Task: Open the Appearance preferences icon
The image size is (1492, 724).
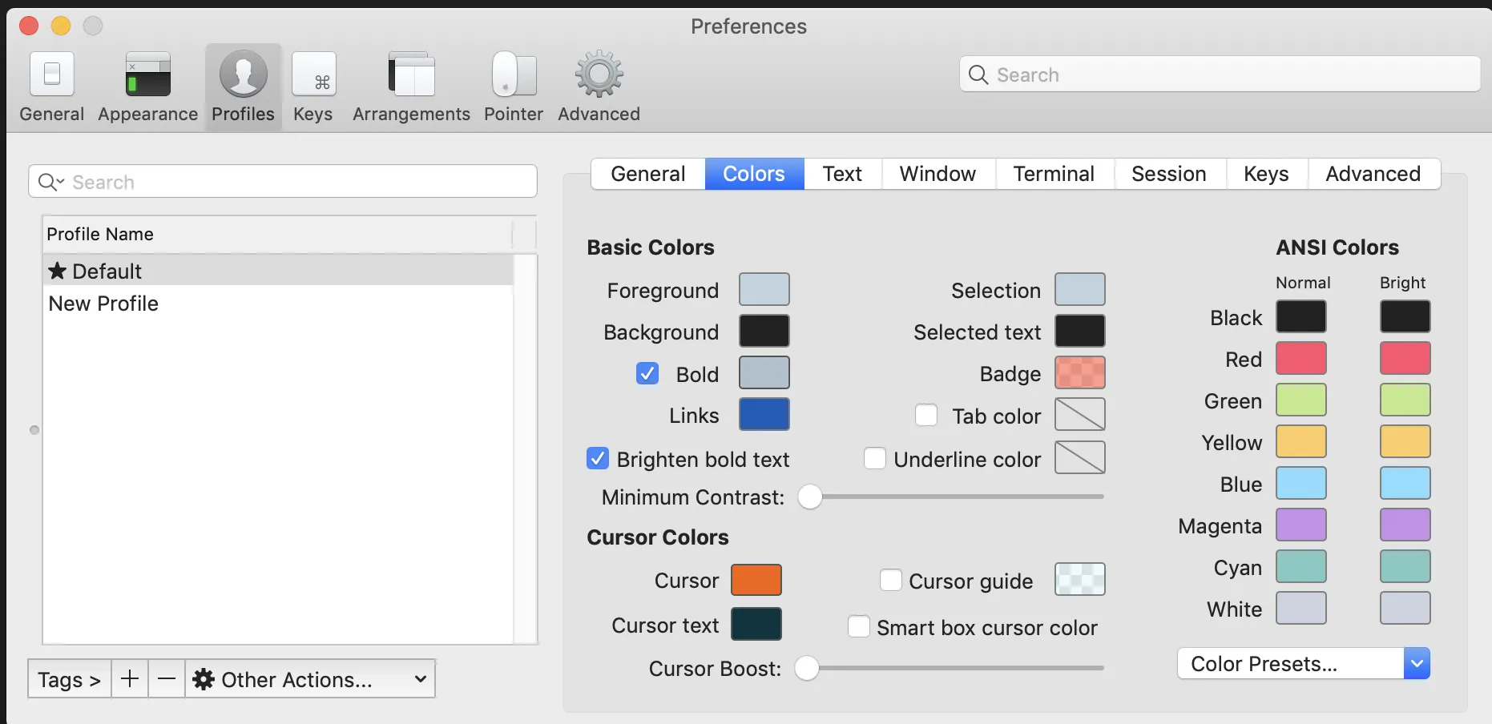Action: click(147, 75)
